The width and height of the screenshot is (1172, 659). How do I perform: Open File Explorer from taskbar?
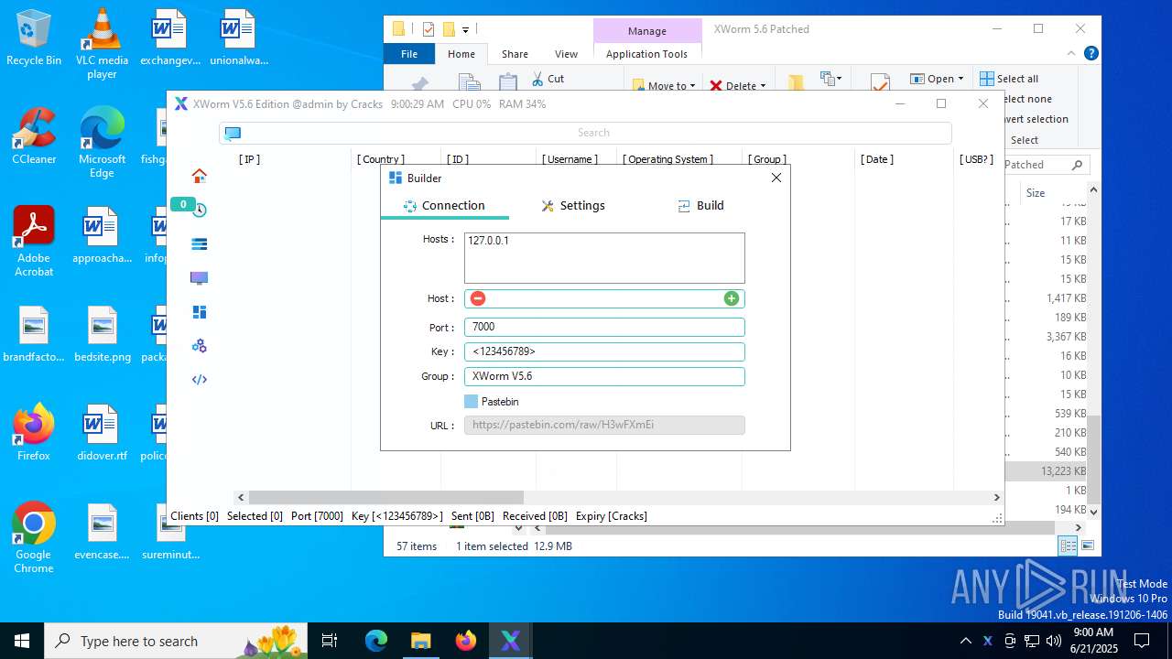pyautogui.click(x=420, y=641)
